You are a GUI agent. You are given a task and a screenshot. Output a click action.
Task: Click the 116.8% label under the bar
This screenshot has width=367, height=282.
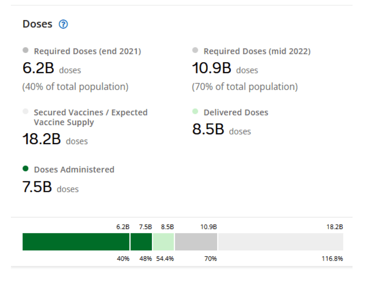[x=333, y=258]
